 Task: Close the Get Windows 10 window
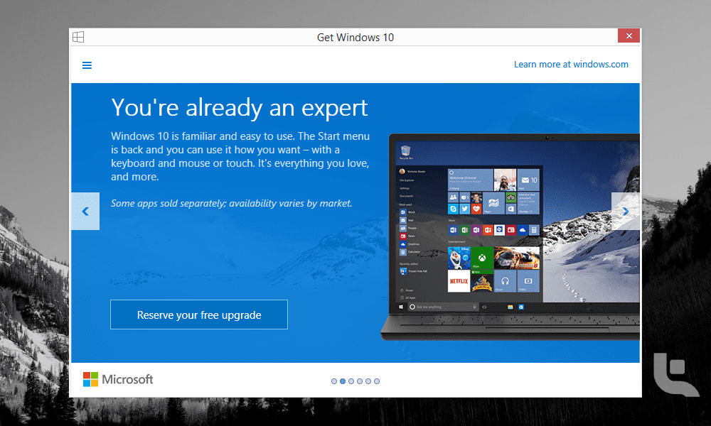coord(629,35)
